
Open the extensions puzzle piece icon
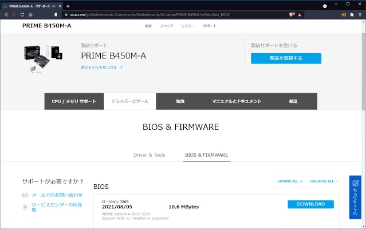click(x=352, y=15)
